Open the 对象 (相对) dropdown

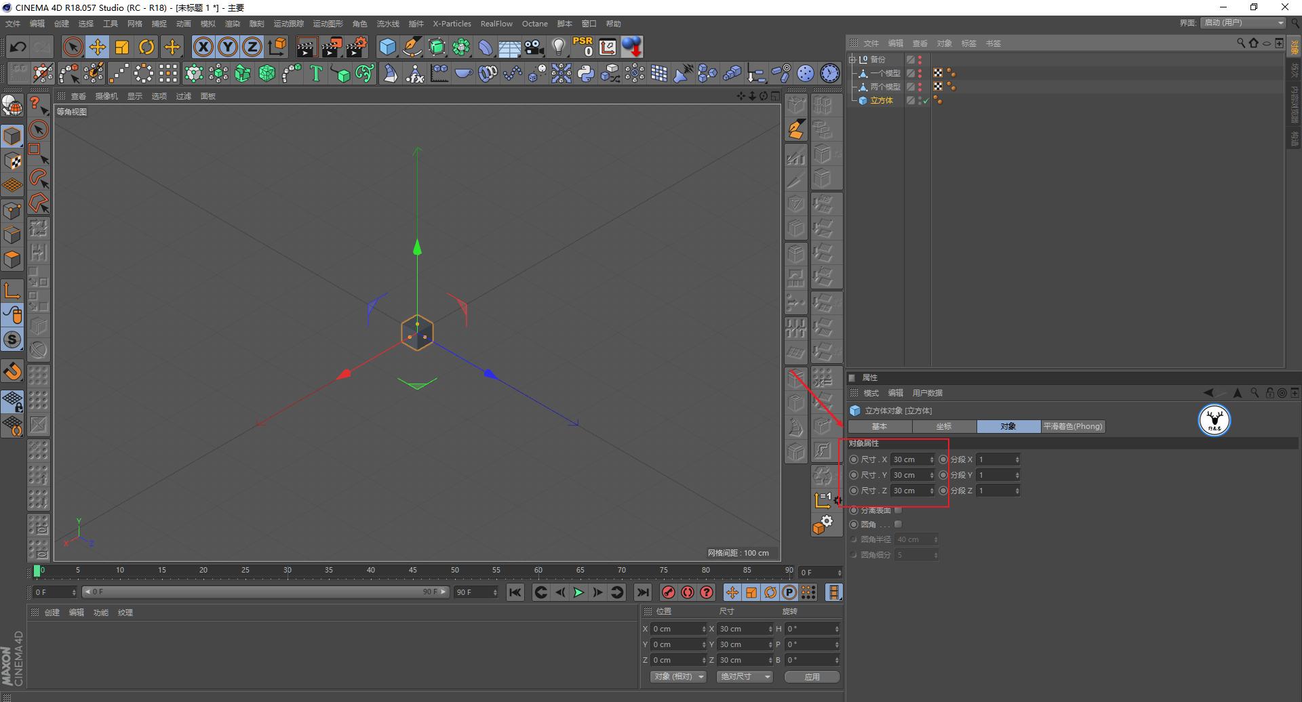[679, 677]
